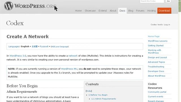Screen dimensions: 181x102
Task: Visit the Forums tab
Action: pos(140,11)
